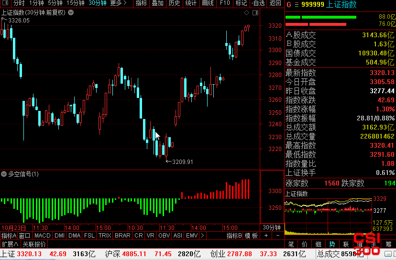The width and height of the screenshot is (396, 260).
Task: Click the 30分钟 period label below the chart
Action: point(272,227)
